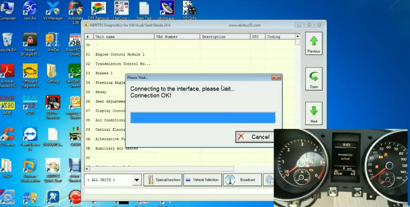Open the debut shortcut icon
The image size is (410, 207).
click(x=75, y=170)
